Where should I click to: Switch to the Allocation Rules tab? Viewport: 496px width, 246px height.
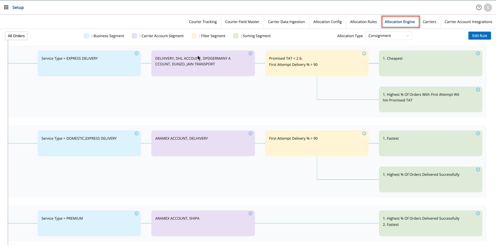363,22
